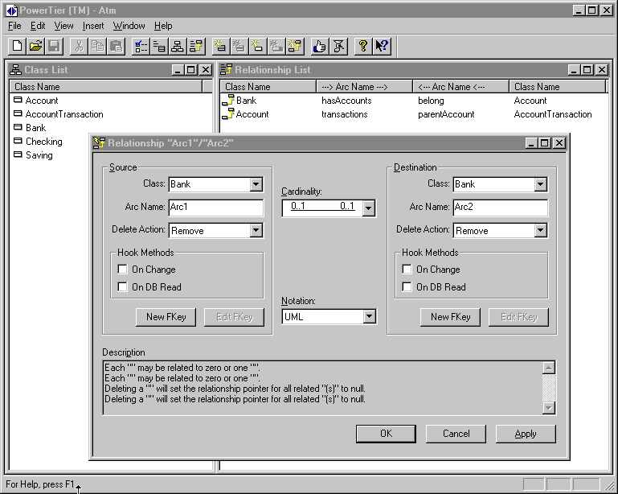
Task: Enable Destination On DB Read hook method
Action: pyautogui.click(x=407, y=287)
